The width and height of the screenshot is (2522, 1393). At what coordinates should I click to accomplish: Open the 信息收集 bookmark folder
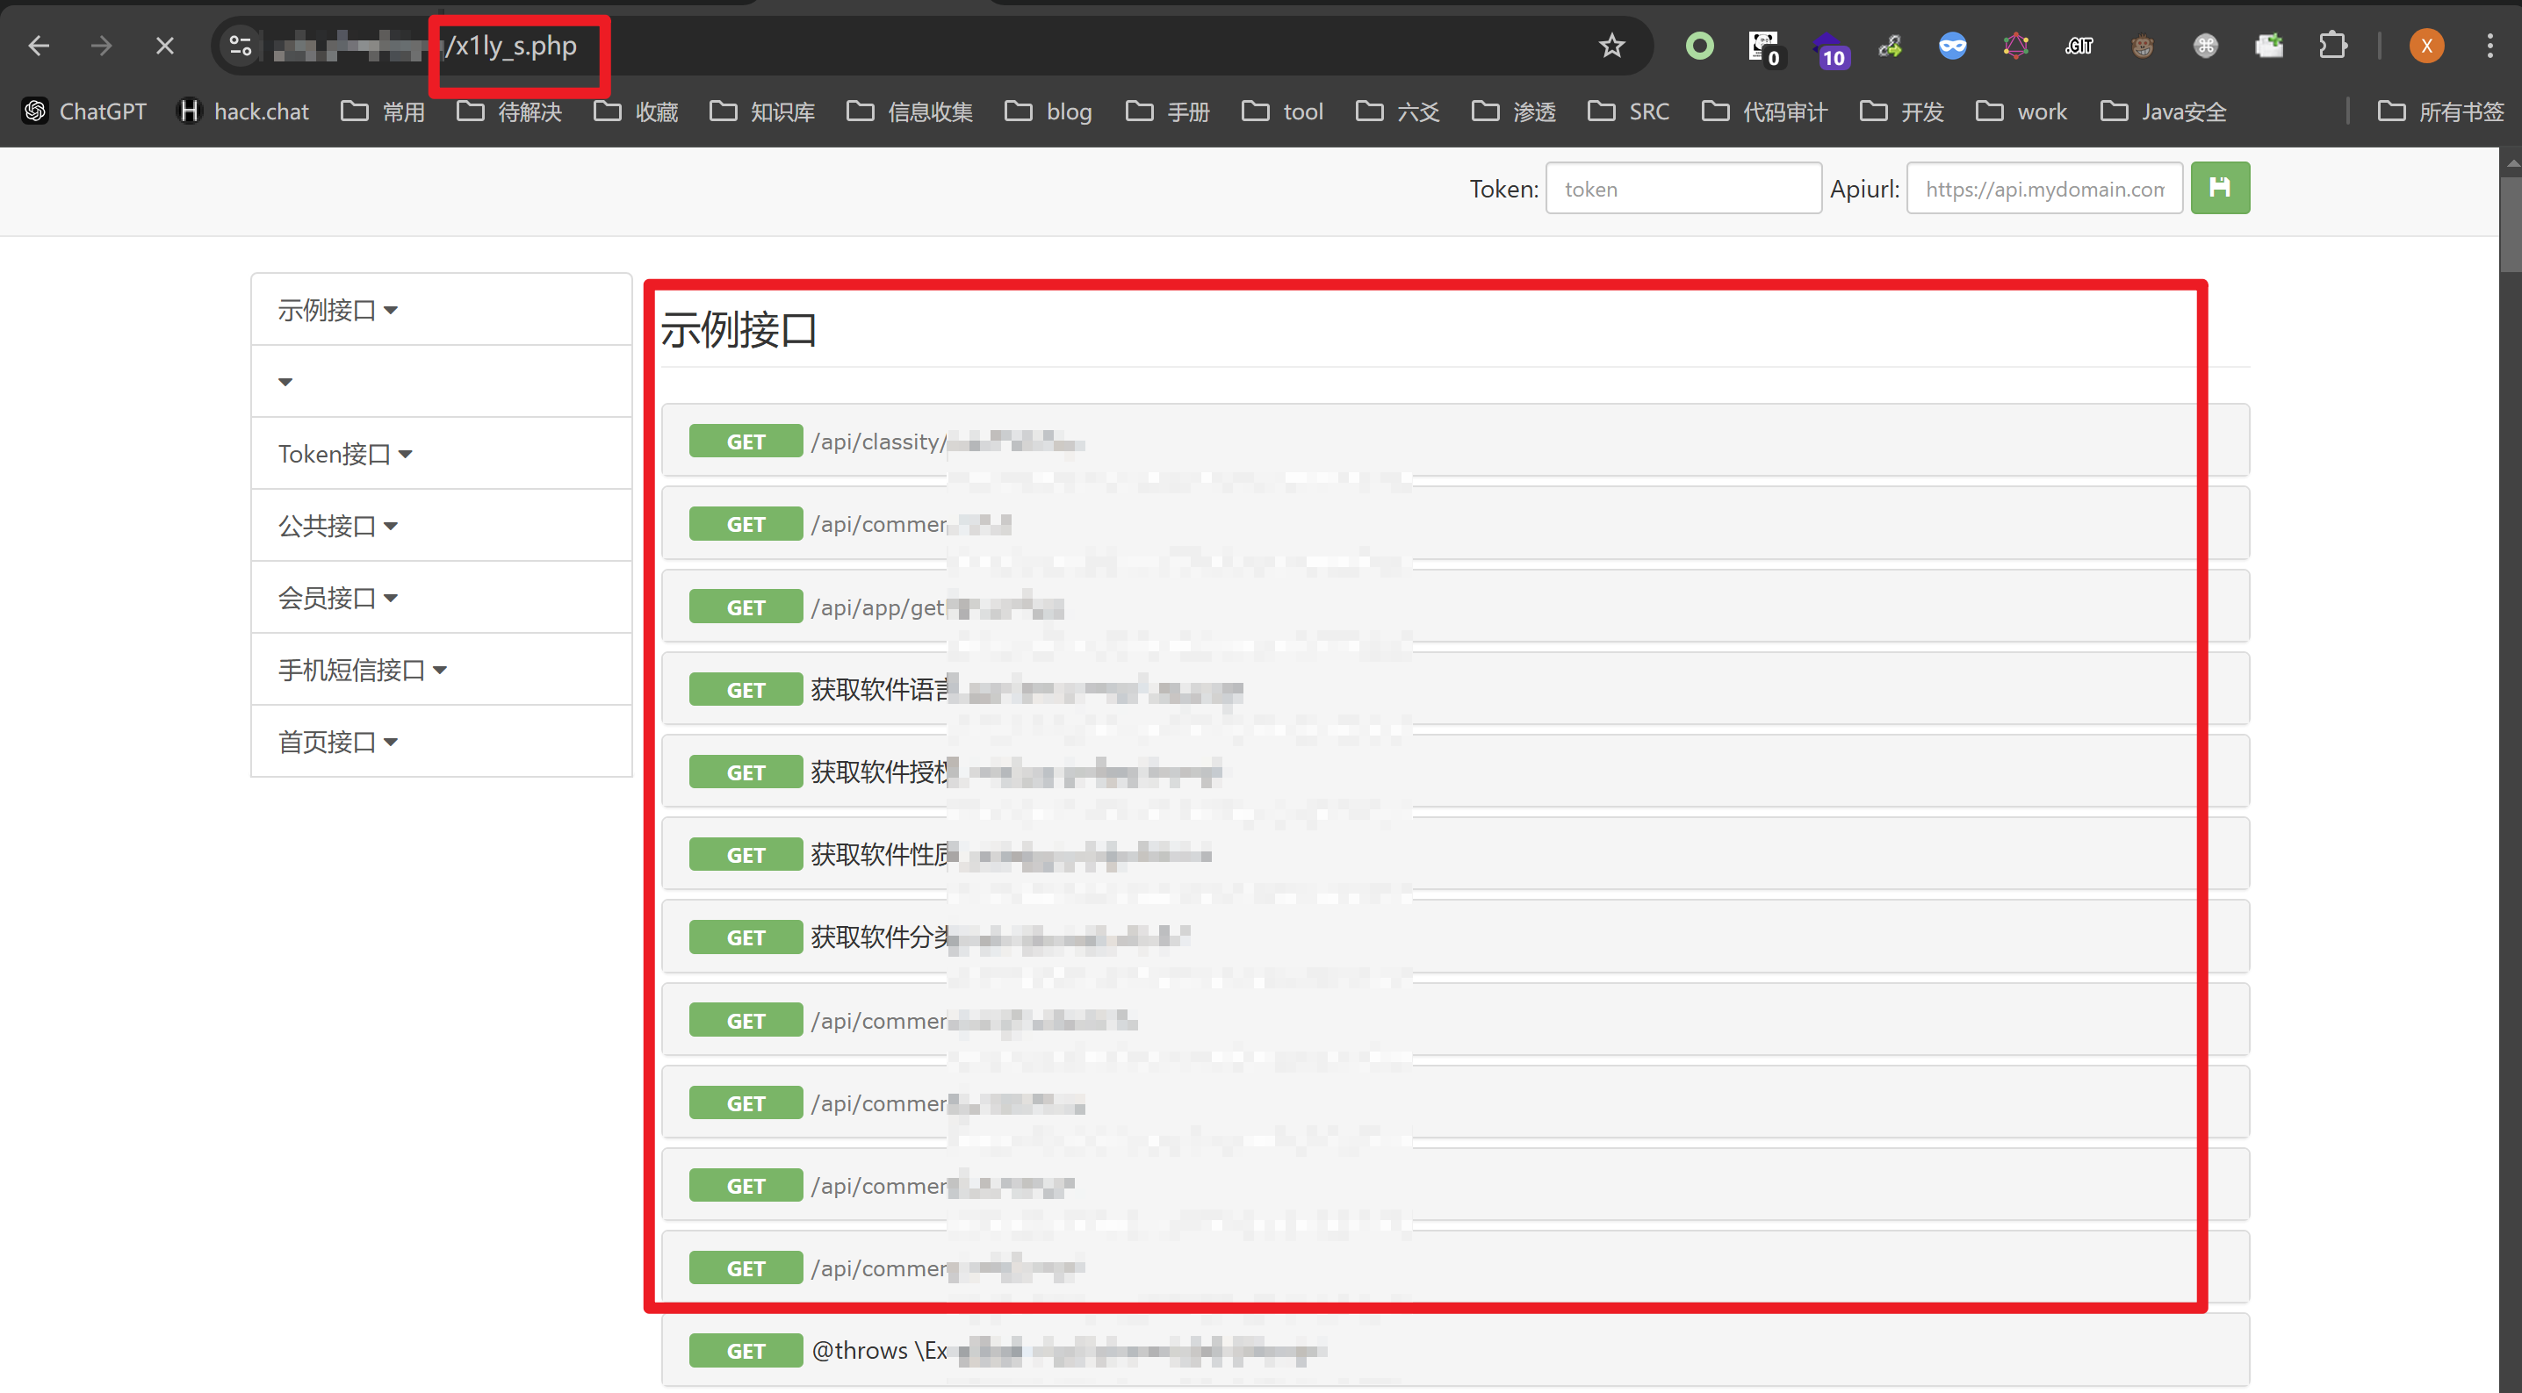[x=911, y=111]
